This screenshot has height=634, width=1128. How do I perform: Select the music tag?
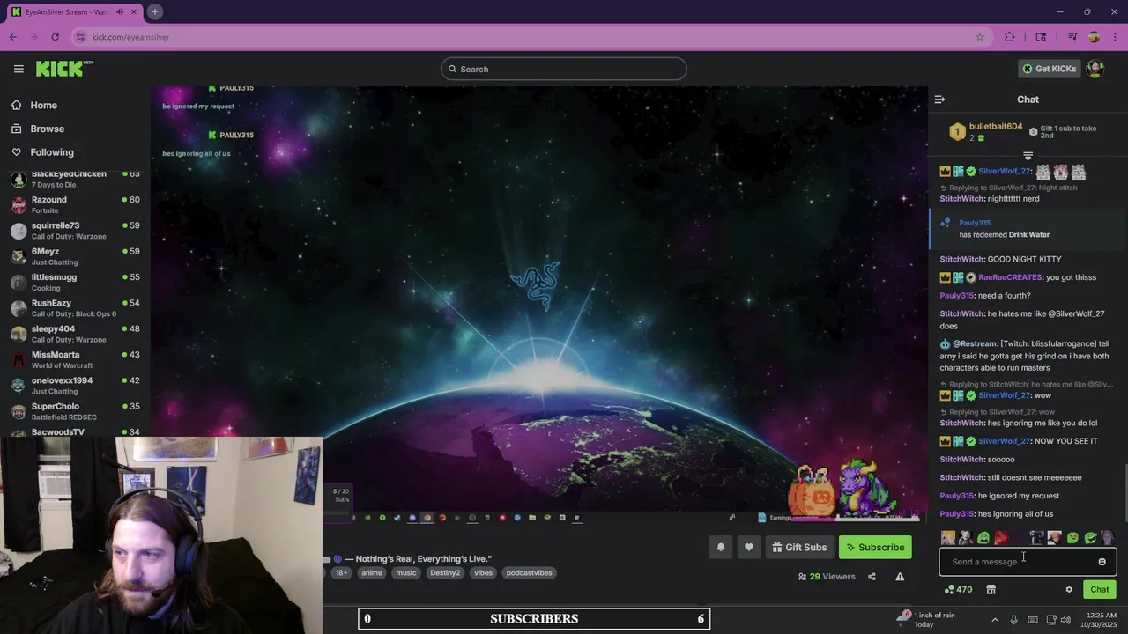pos(406,573)
